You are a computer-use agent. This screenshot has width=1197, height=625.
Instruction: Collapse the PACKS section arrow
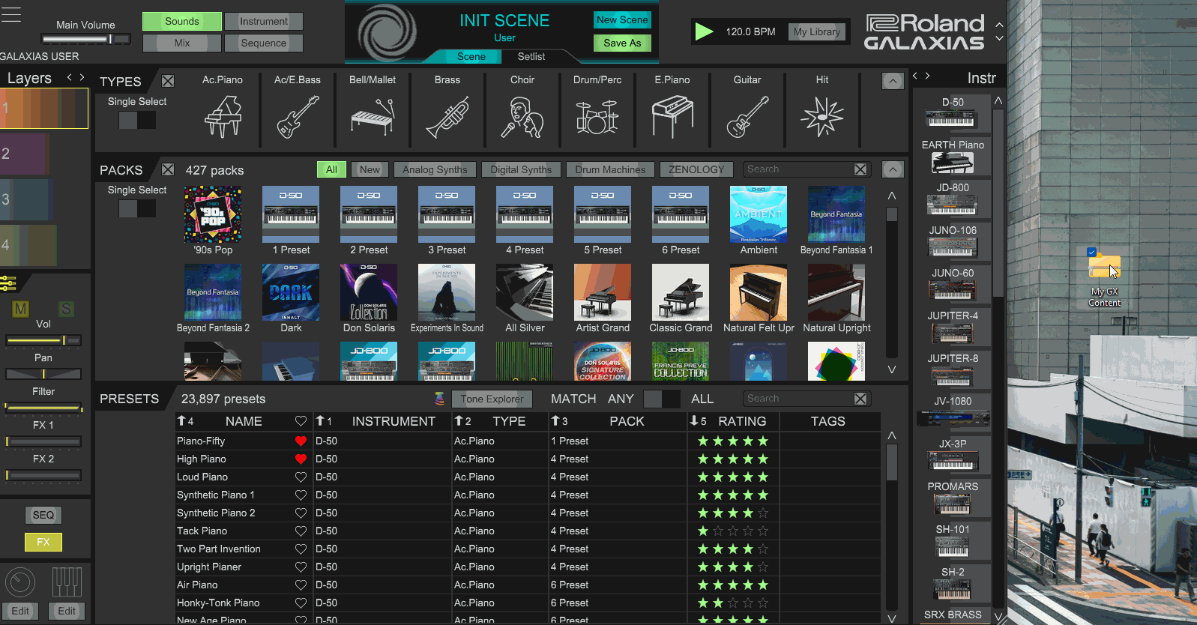pos(893,169)
